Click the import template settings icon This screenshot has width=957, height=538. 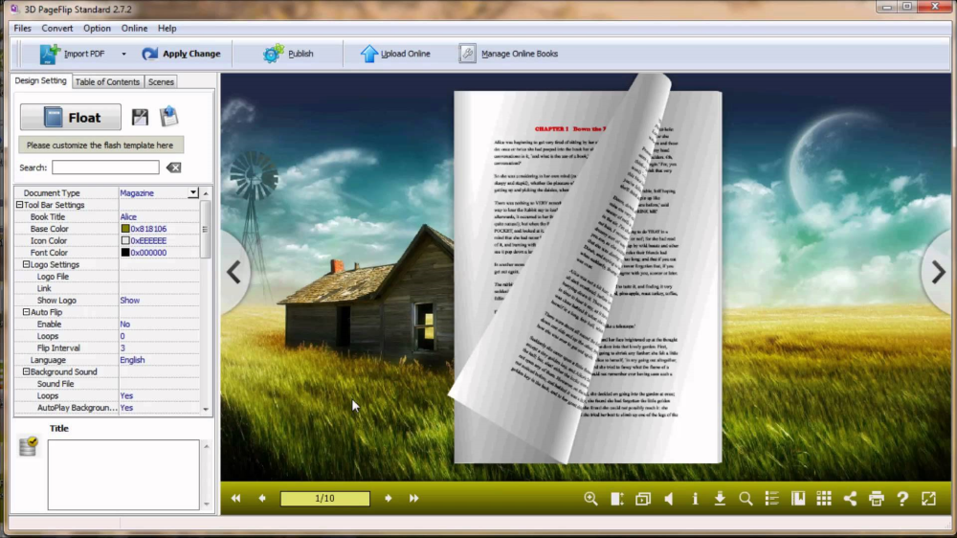click(x=169, y=116)
